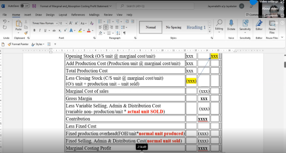
Task: Open the Jayamalathi account avatar
Action: 242,6
